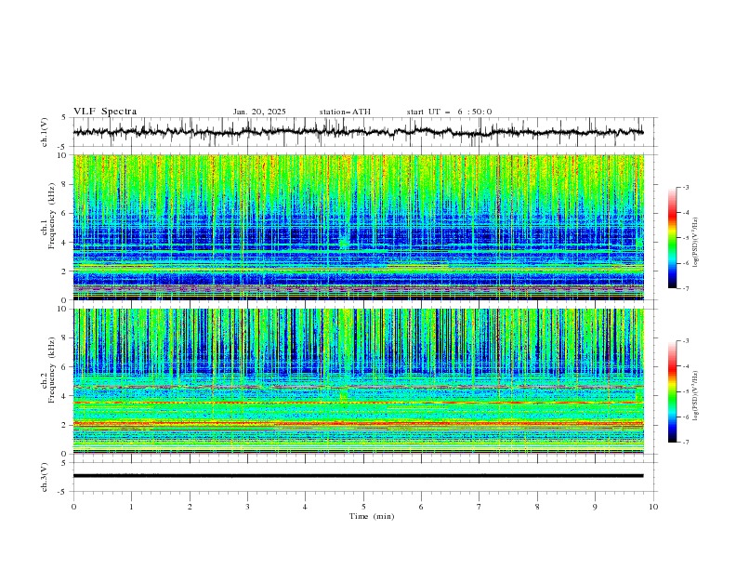This screenshot has width=736, height=569.
Task: Click the time axis tick '7'
Action: point(479,508)
